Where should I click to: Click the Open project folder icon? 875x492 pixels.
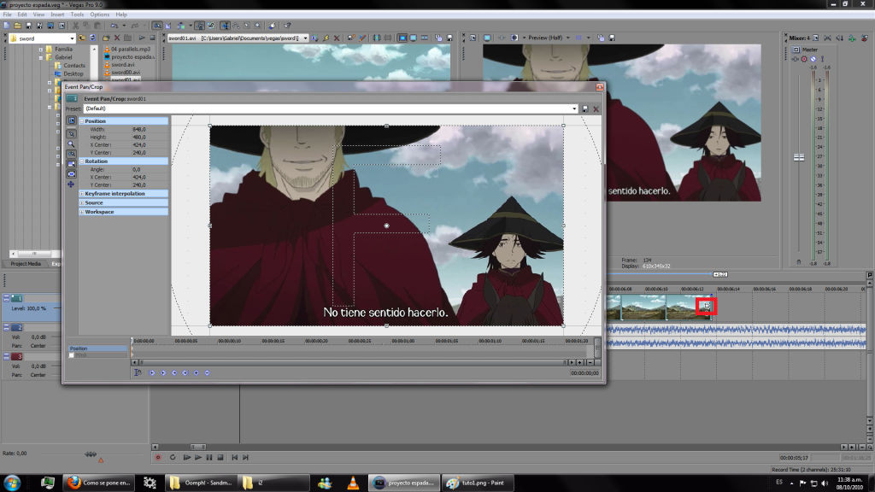(18, 26)
